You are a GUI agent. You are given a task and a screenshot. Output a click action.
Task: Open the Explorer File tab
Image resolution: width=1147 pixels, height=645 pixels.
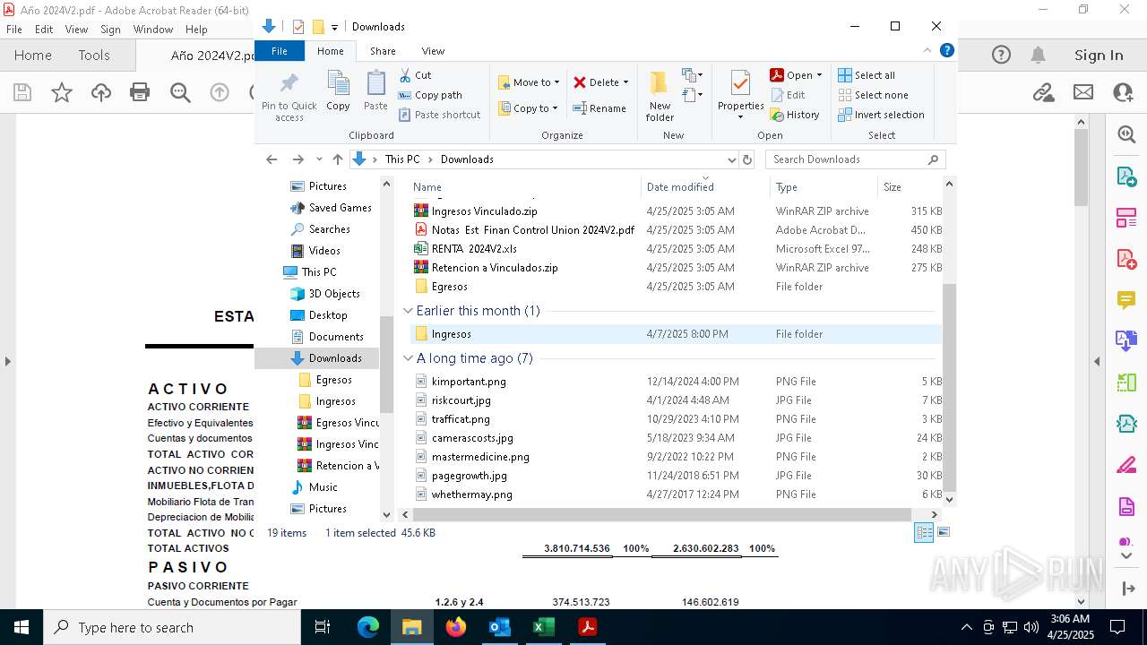pos(280,51)
